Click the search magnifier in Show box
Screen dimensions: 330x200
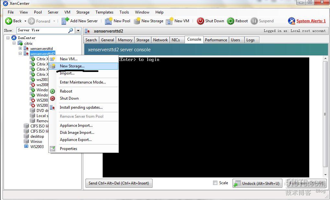click(71, 30)
